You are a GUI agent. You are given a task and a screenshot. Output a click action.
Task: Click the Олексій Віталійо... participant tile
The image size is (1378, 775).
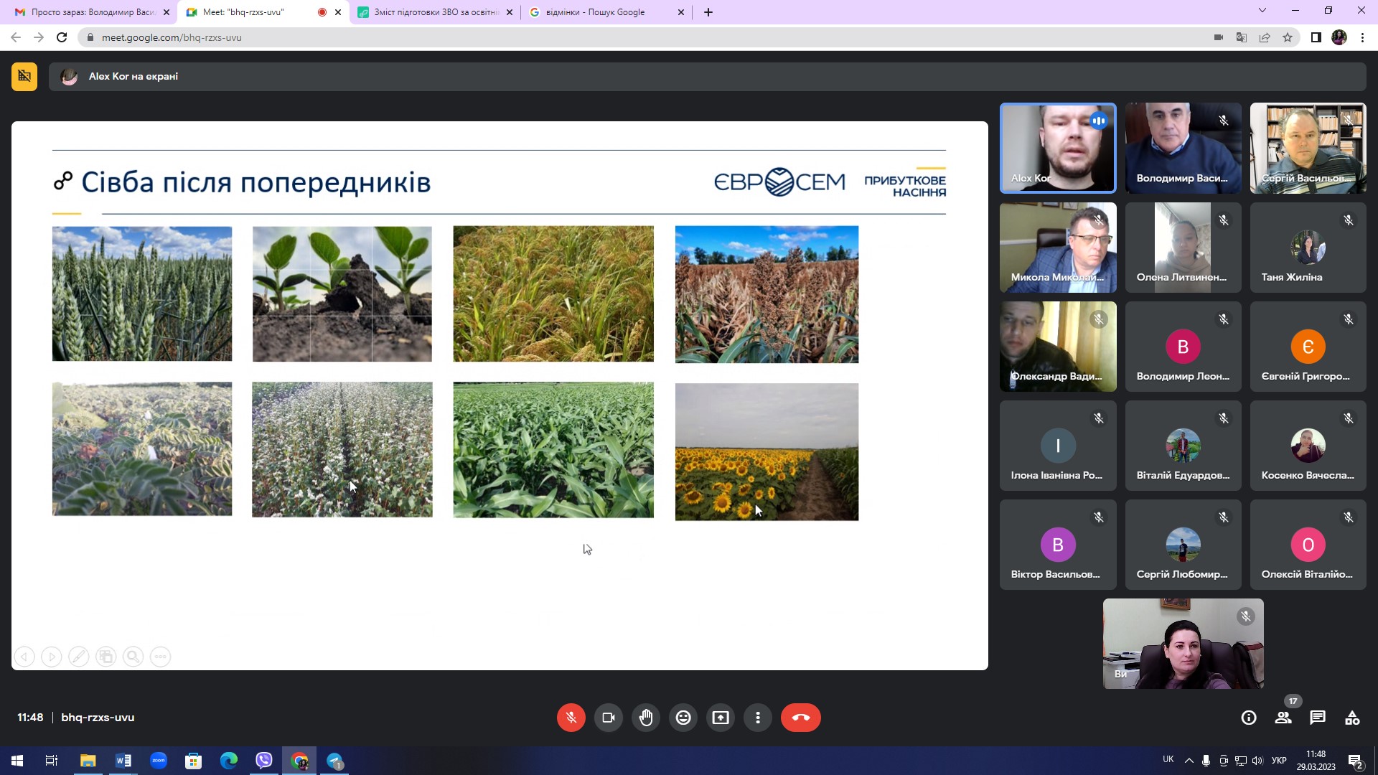pos(1308,545)
